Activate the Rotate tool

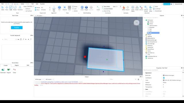tap(15, 8)
